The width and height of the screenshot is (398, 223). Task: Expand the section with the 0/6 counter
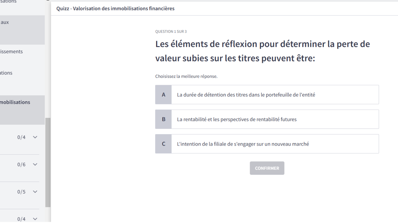click(x=35, y=164)
